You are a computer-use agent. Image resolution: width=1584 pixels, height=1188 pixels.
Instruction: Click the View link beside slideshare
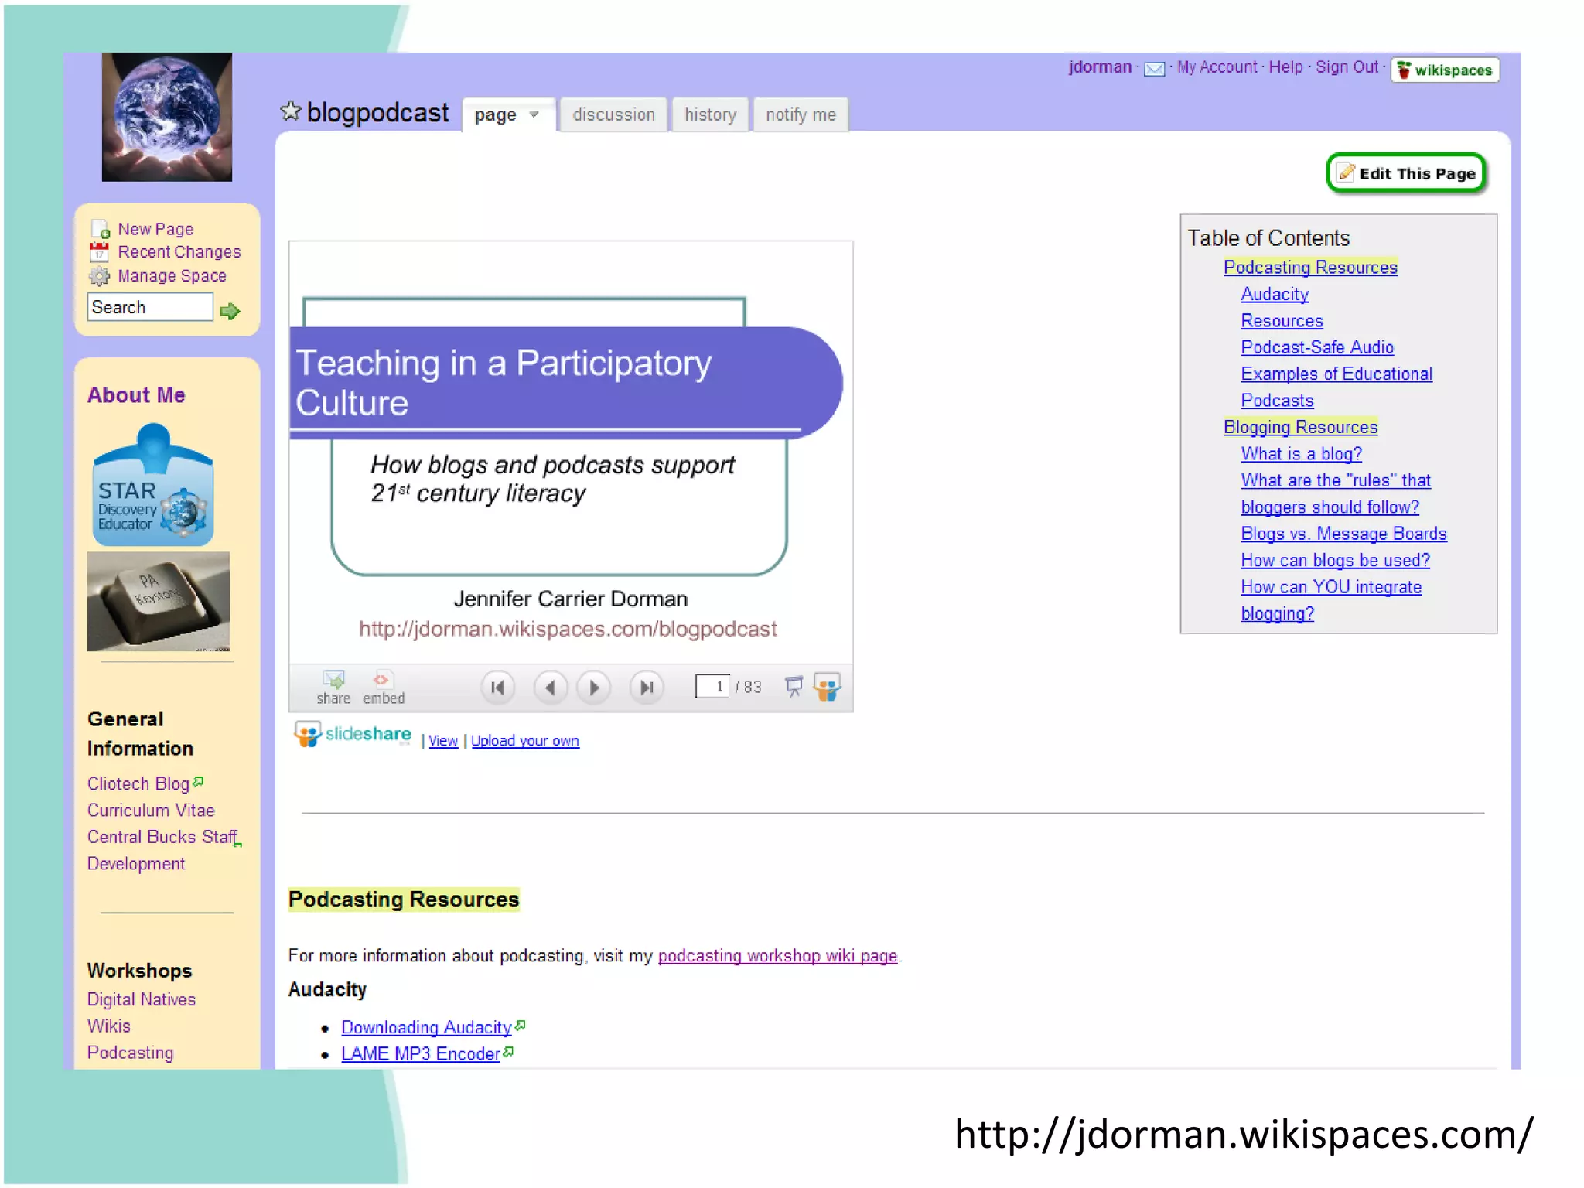(x=443, y=741)
